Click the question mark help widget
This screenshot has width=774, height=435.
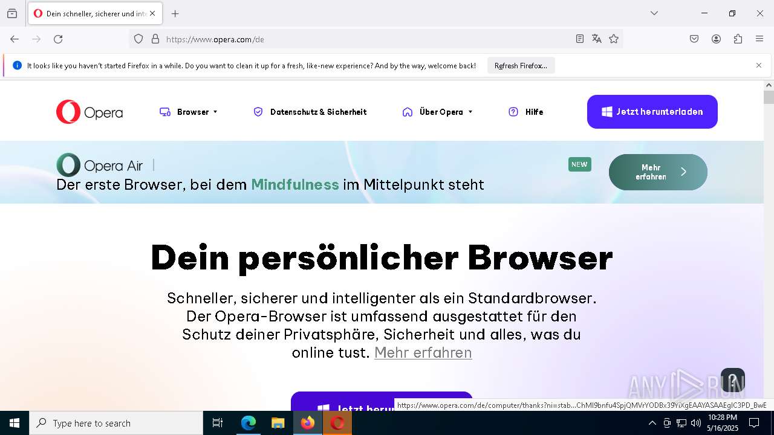(x=733, y=381)
